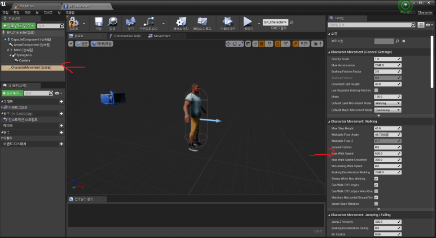Uncheck Sweep While Nav Walking
This screenshot has height=238, width=436.
pyautogui.click(x=376, y=178)
